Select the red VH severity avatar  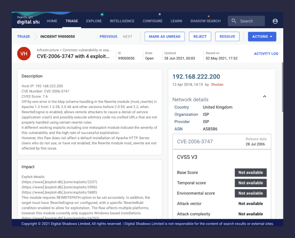click(24, 54)
